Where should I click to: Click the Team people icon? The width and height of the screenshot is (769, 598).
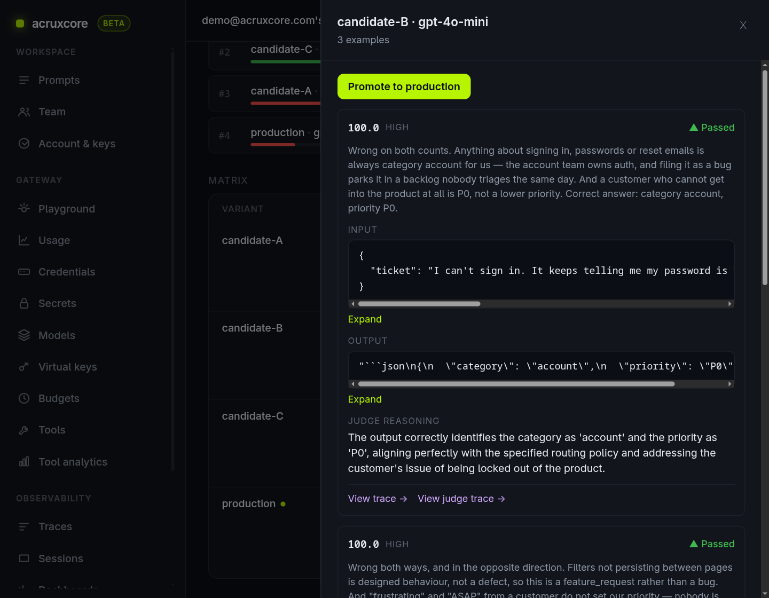(x=24, y=112)
